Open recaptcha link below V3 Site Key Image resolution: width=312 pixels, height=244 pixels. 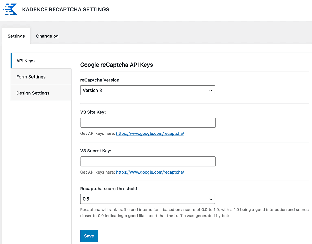coord(150,134)
